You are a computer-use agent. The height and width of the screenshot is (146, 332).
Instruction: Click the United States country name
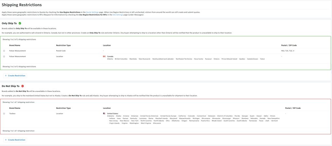(113, 114)
